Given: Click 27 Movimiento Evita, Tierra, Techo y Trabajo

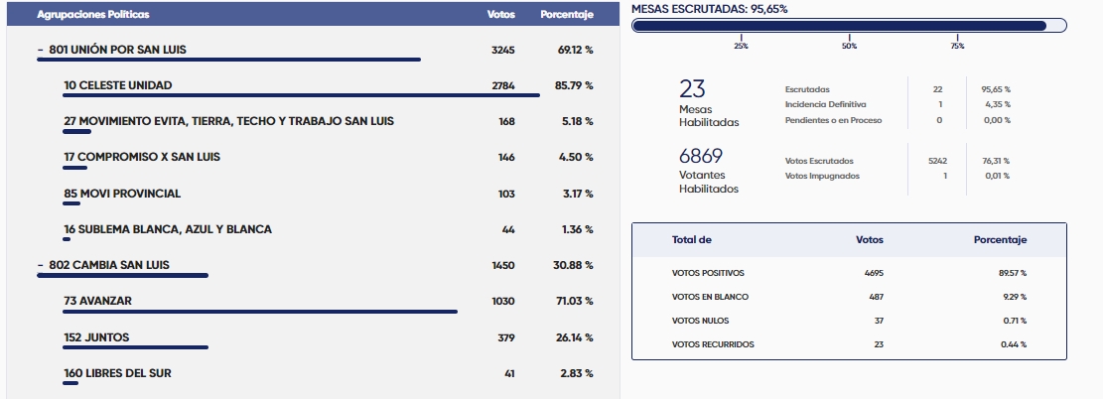Looking at the screenshot, I should (228, 121).
